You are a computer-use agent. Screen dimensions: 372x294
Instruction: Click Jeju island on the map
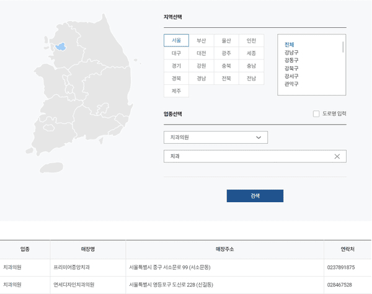point(51,167)
